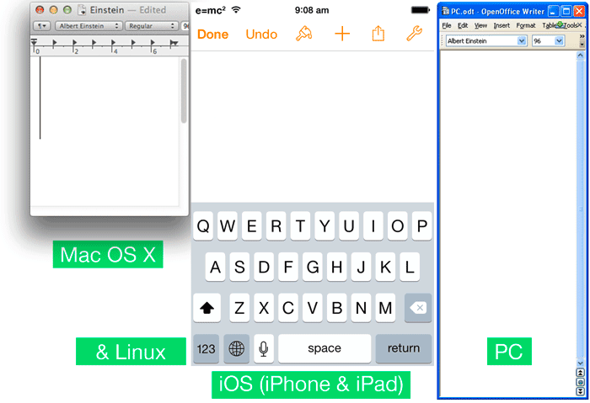Image resolution: width=590 pixels, height=403 pixels.
Task: Click the left indent marker on Mac ruler
Action: pyautogui.click(x=34, y=42)
